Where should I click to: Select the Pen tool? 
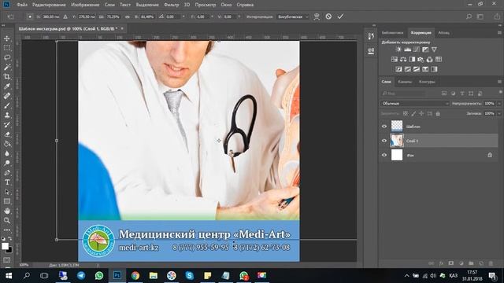coord(7,173)
